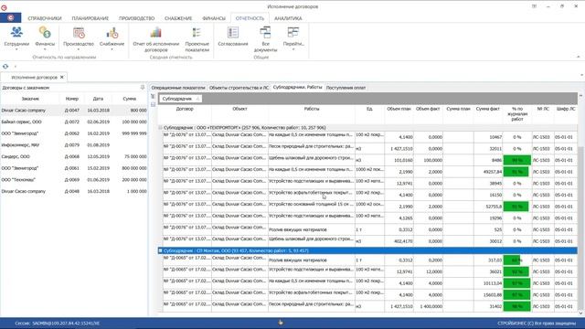Select contract Д-0047 Divuar Cacao company
The width and height of the screenshot is (585, 329).
[x=74, y=111]
